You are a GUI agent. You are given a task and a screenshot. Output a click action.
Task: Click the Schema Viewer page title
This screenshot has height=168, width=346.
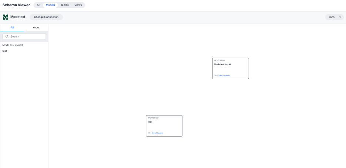coord(16,5)
